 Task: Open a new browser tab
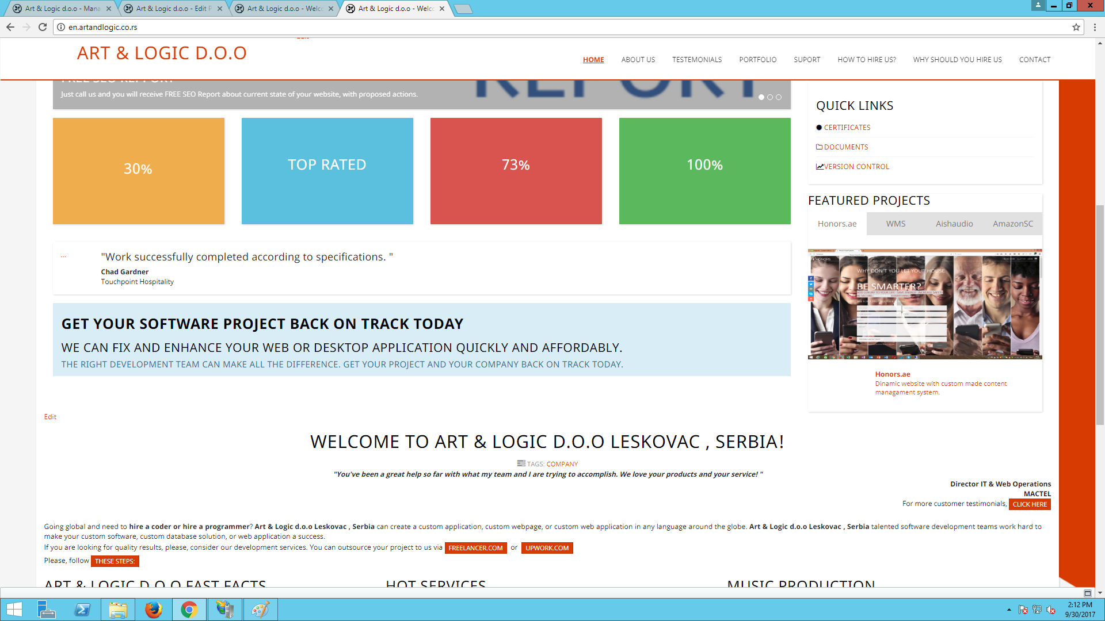(463, 9)
